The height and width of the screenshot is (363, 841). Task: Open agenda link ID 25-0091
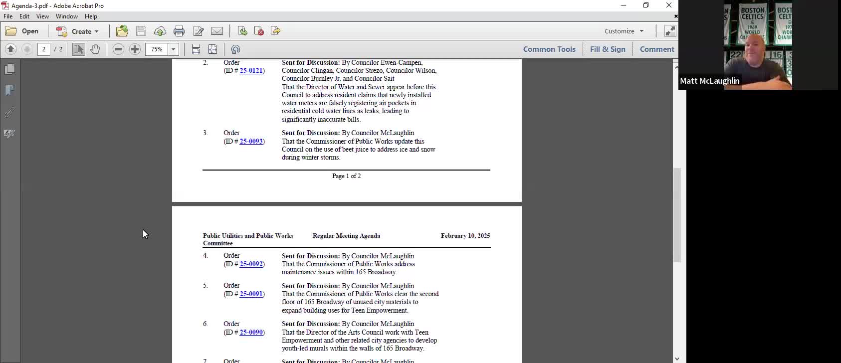[x=251, y=294]
